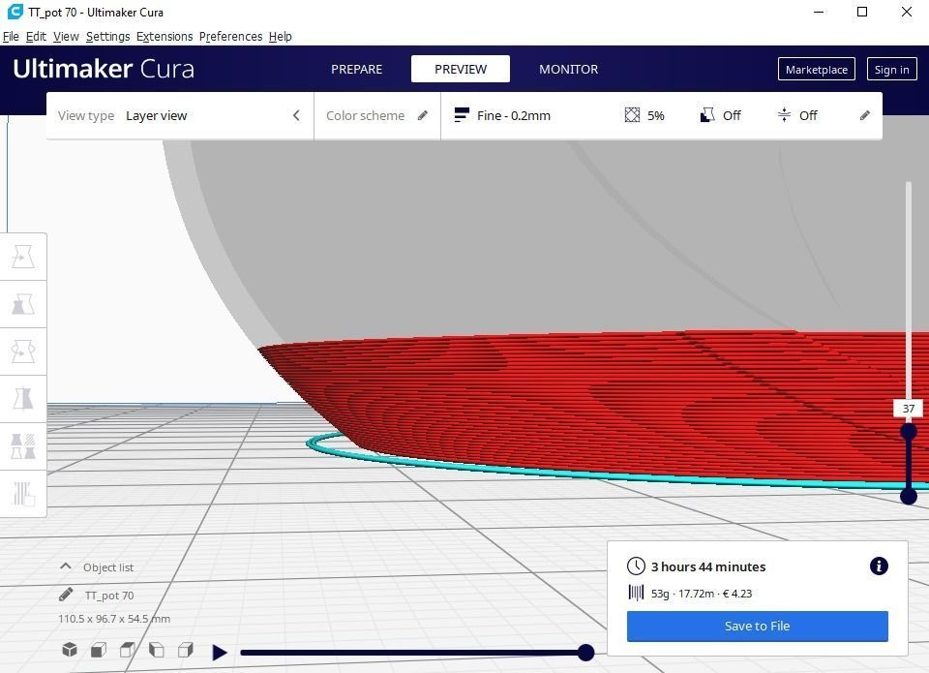Switch to the PREPARE stage
The height and width of the screenshot is (673, 929).
357,69
